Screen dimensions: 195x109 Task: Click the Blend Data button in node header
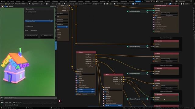[87, 4]
